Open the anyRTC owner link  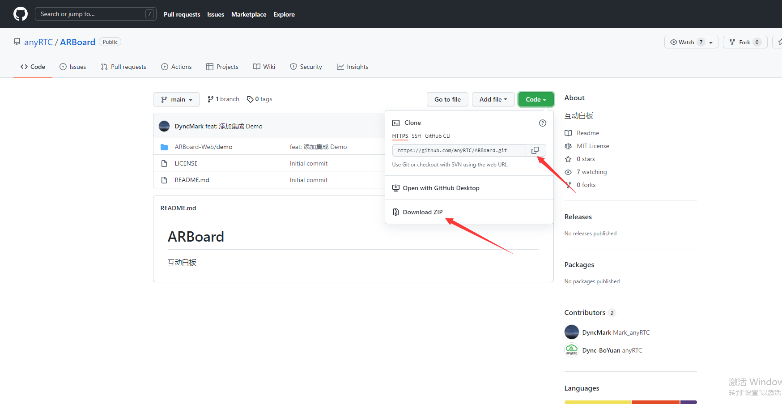(38, 42)
